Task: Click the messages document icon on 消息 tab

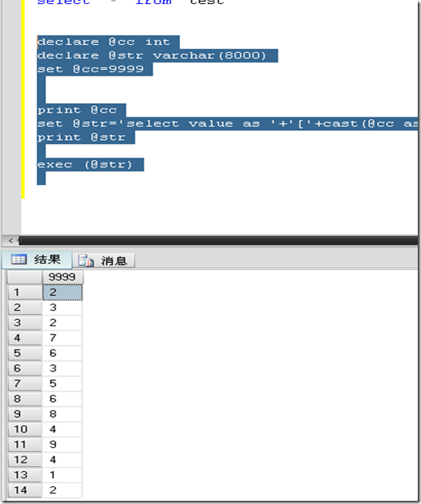Action: click(86, 260)
